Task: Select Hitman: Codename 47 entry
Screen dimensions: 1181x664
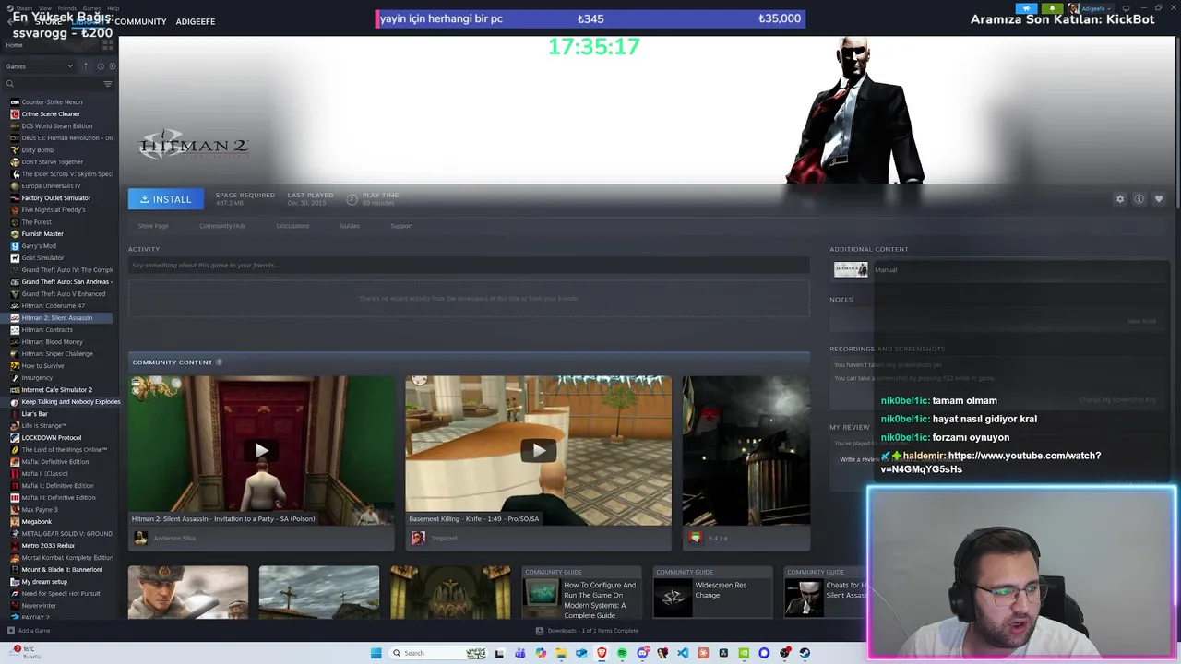Action: pos(53,306)
